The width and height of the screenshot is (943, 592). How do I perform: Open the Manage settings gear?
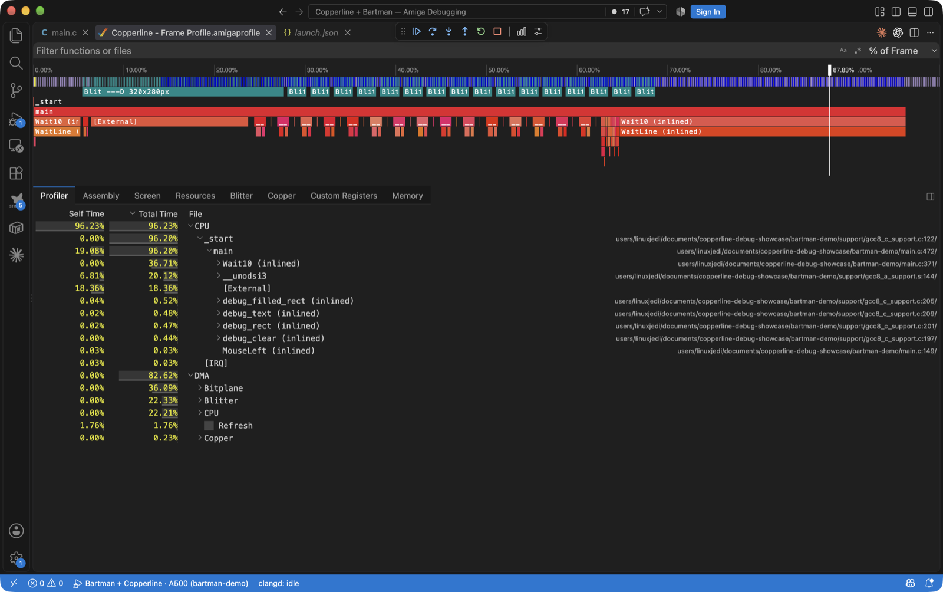(16, 558)
